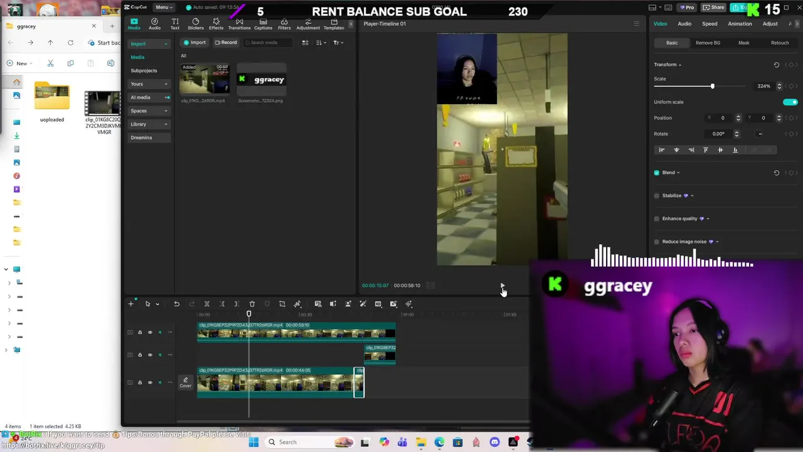Click the timeline playhead marker

click(249, 314)
